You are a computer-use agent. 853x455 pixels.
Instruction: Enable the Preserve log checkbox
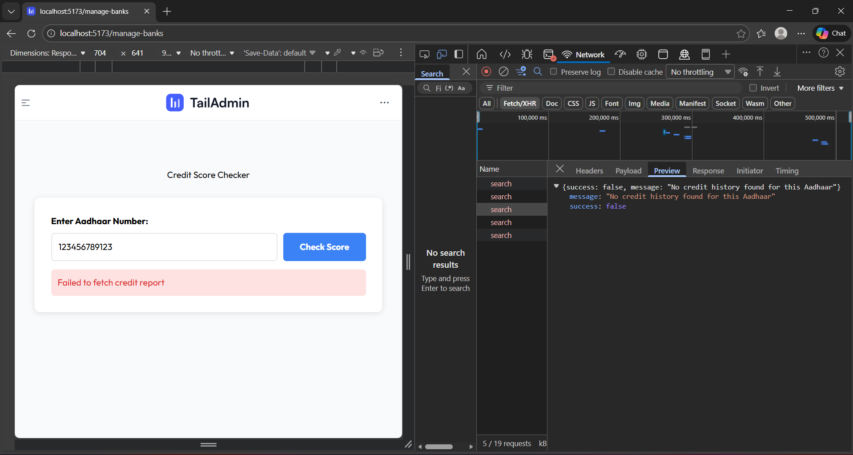(x=554, y=72)
